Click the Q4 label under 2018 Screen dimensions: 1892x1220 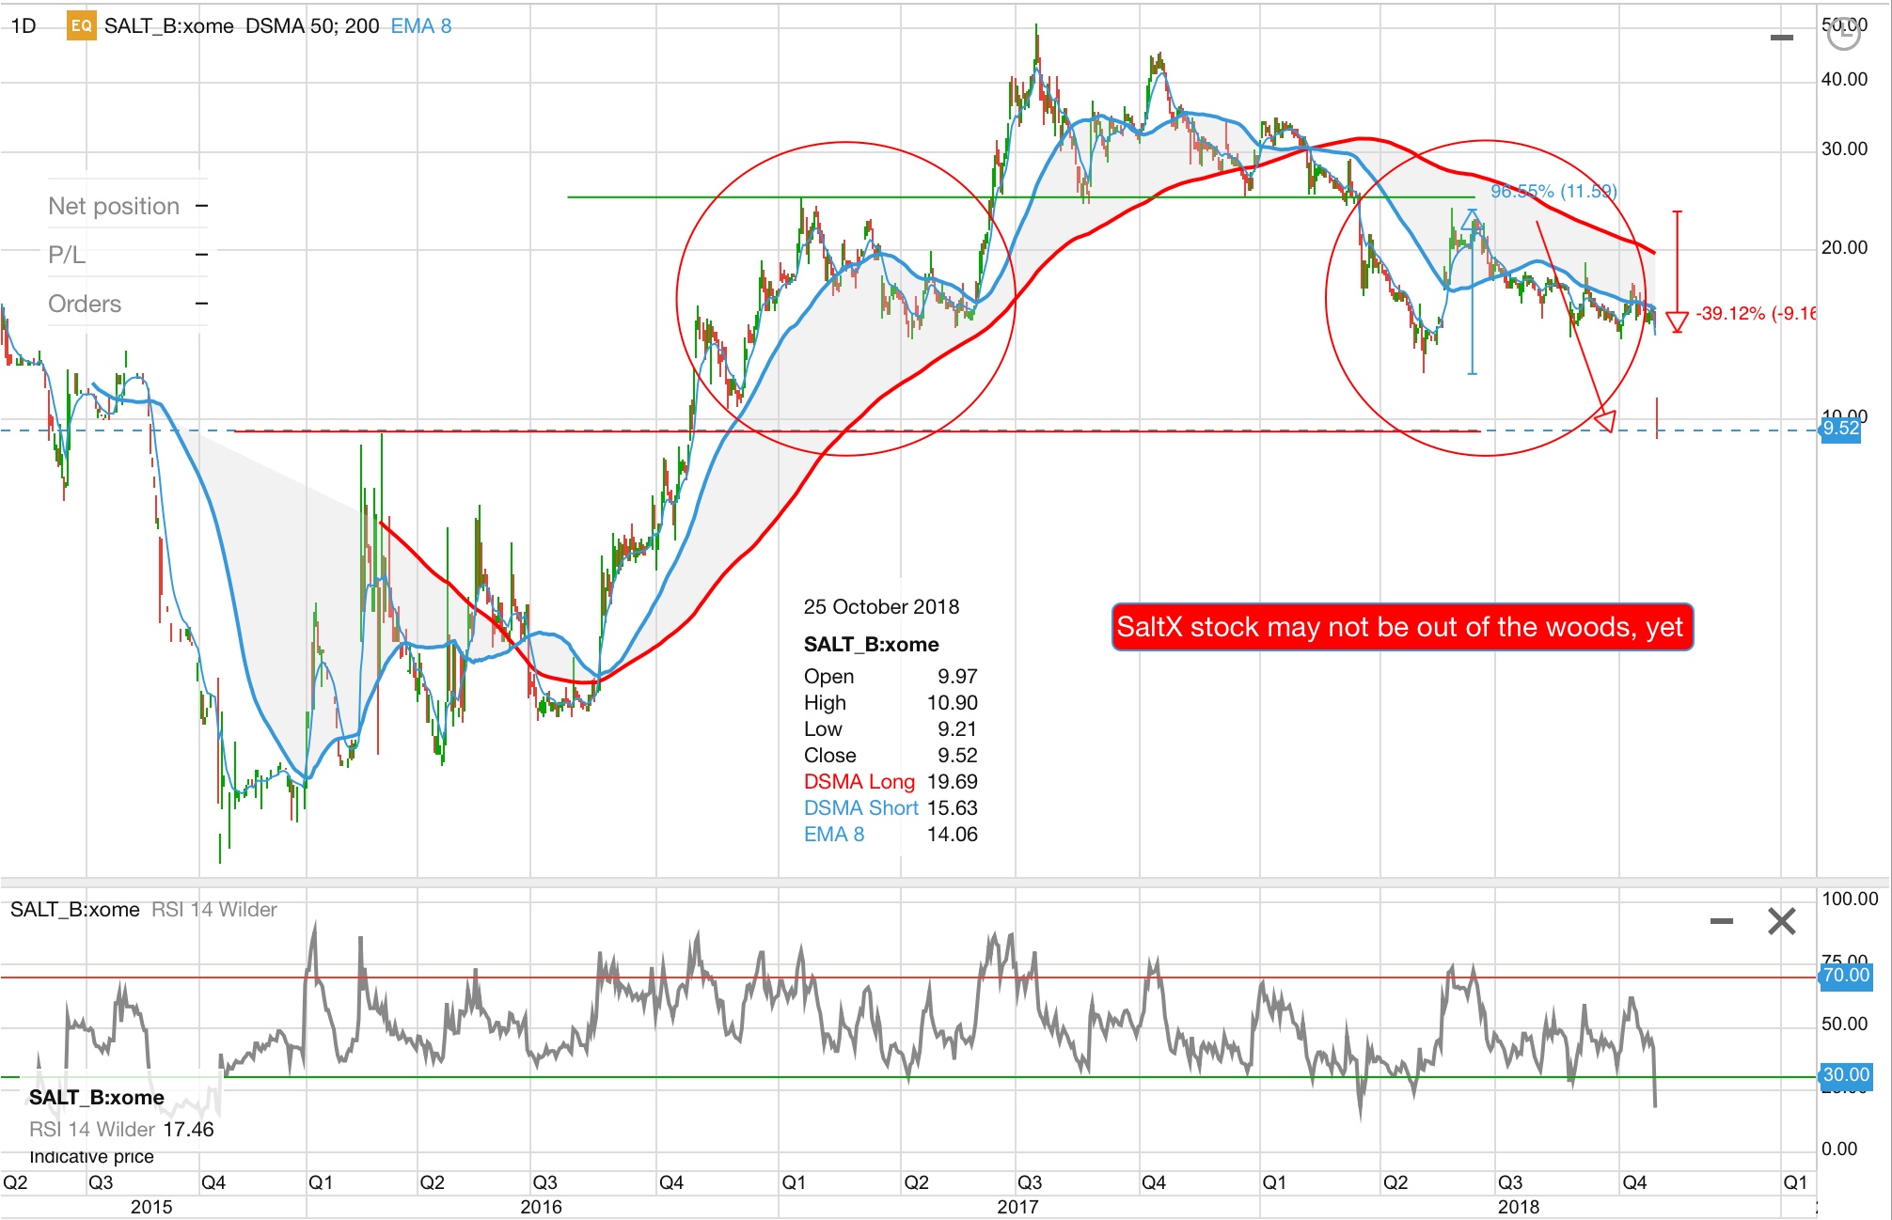pos(1634,1182)
